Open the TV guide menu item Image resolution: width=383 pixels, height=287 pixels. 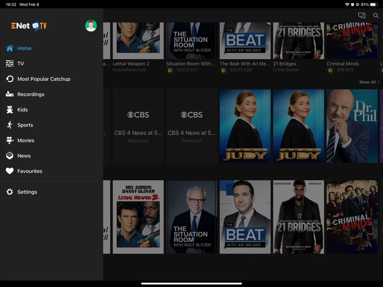point(52,64)
